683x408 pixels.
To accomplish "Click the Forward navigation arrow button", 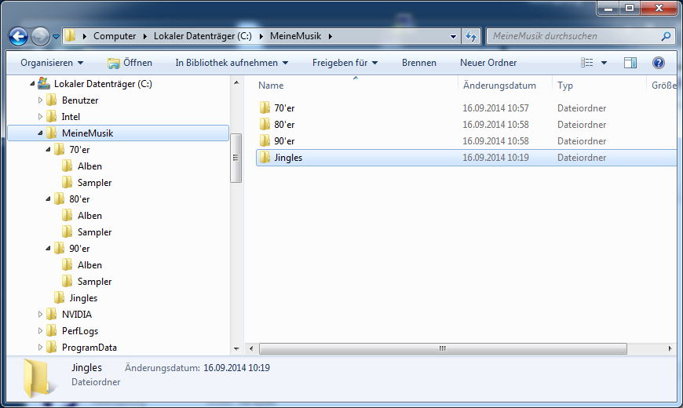I will 41,37.
